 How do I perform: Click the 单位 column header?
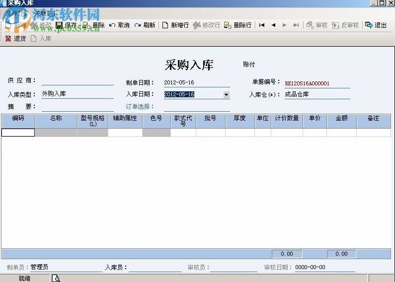point(262,121)
